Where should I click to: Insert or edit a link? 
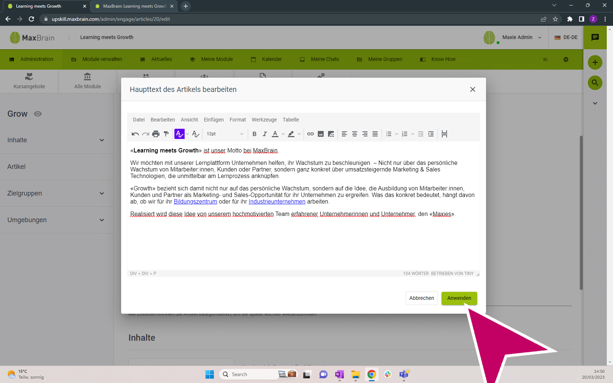[311, 134]
